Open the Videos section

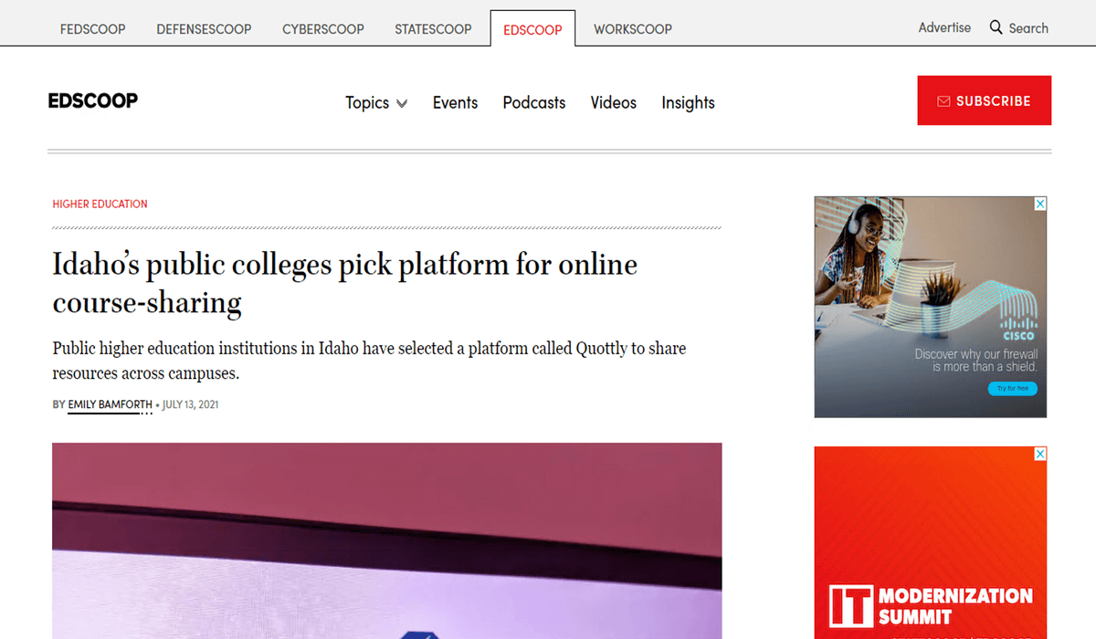tap(613, 102)
